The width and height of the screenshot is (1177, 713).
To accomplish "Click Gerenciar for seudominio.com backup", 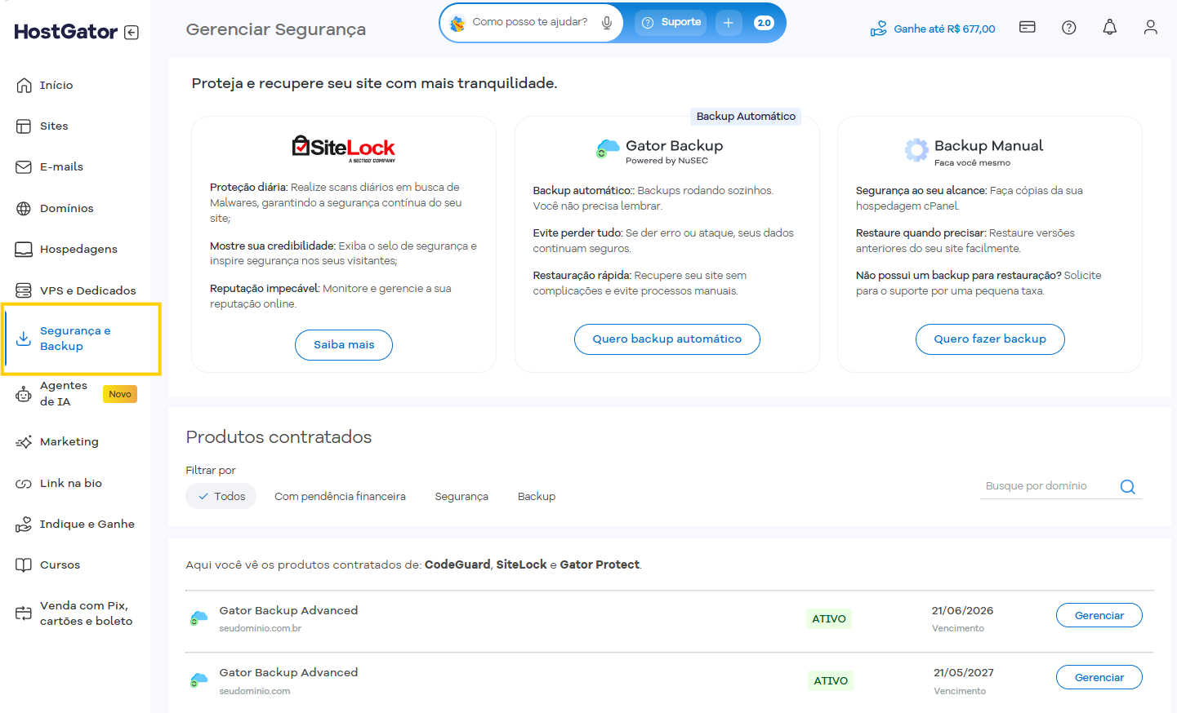I will (1099, 677).
